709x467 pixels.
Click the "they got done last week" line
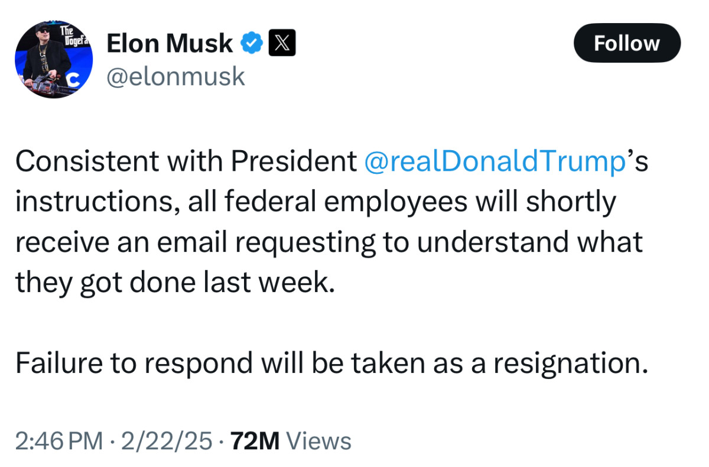(x=175, y=282)
